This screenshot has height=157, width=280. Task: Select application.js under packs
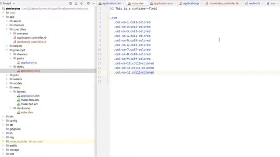click(x=28, y=62)
